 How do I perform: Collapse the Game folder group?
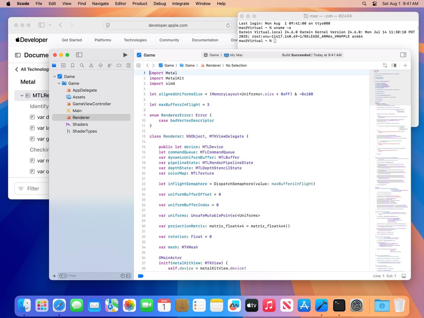[x=59, y=83]
